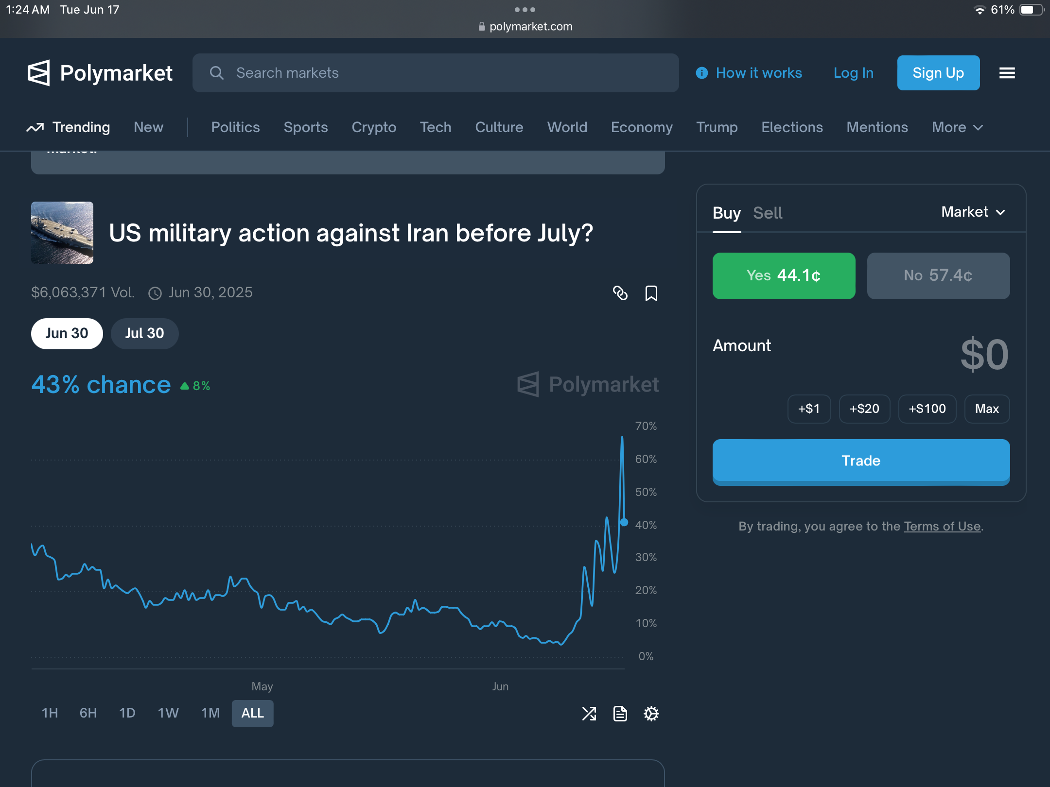The image size is (1050, 787).
Task: Click the Search markets field
Action: [x=436, y=73]
